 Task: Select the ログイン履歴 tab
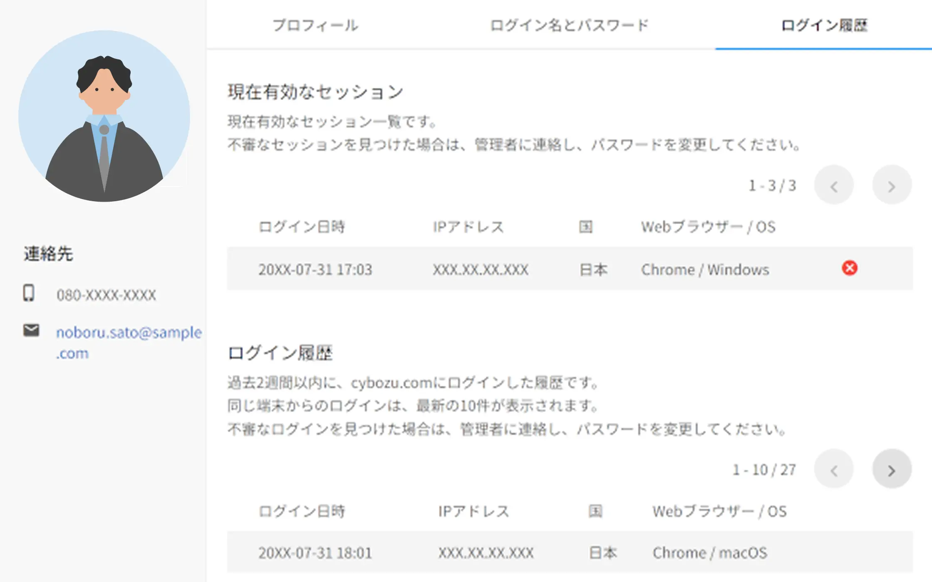824,25
